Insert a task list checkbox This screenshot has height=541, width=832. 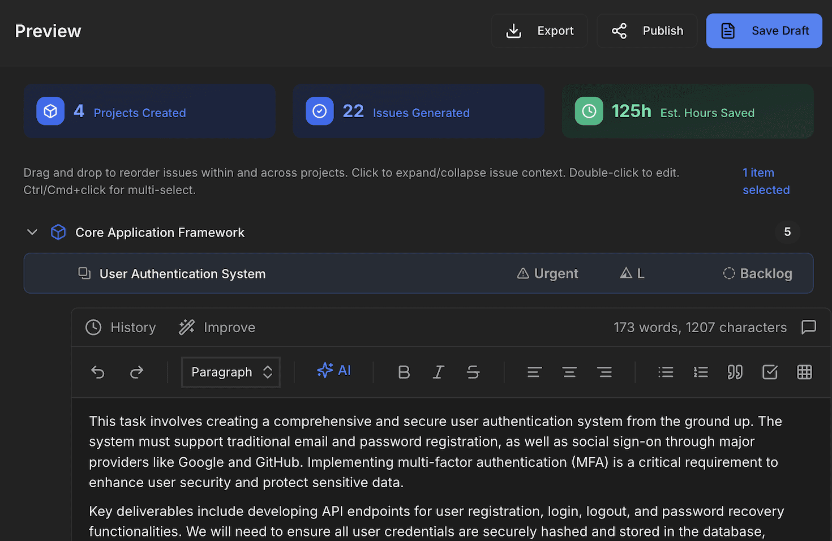click(770, 372)
